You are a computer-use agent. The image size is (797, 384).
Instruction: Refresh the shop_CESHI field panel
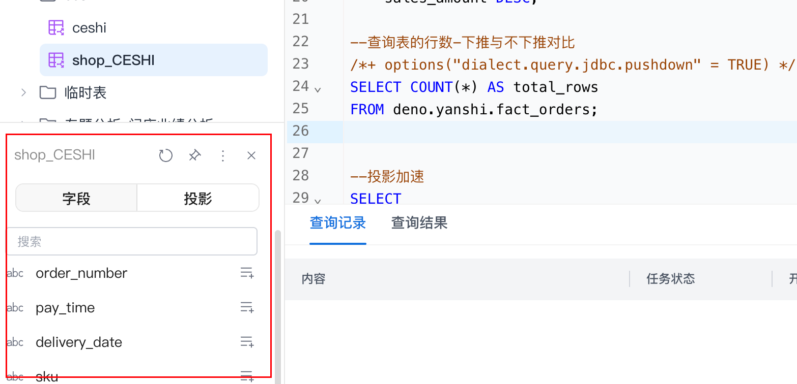[x=165, y=155]
